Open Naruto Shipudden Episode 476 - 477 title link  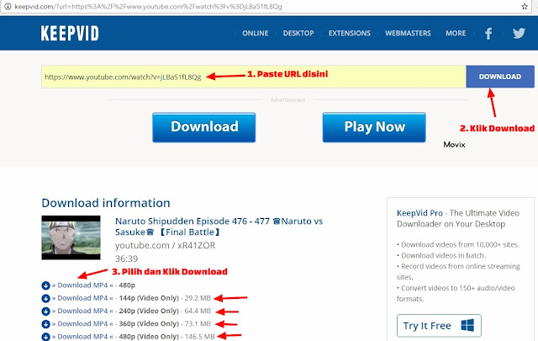(219, 226)
